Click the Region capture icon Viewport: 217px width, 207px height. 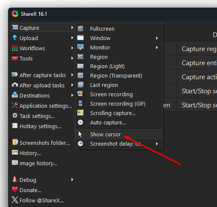pos(80,57)
